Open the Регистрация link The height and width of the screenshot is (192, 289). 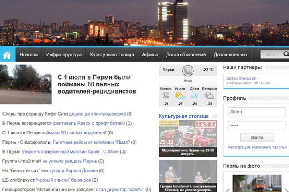[x=238, y=147]
